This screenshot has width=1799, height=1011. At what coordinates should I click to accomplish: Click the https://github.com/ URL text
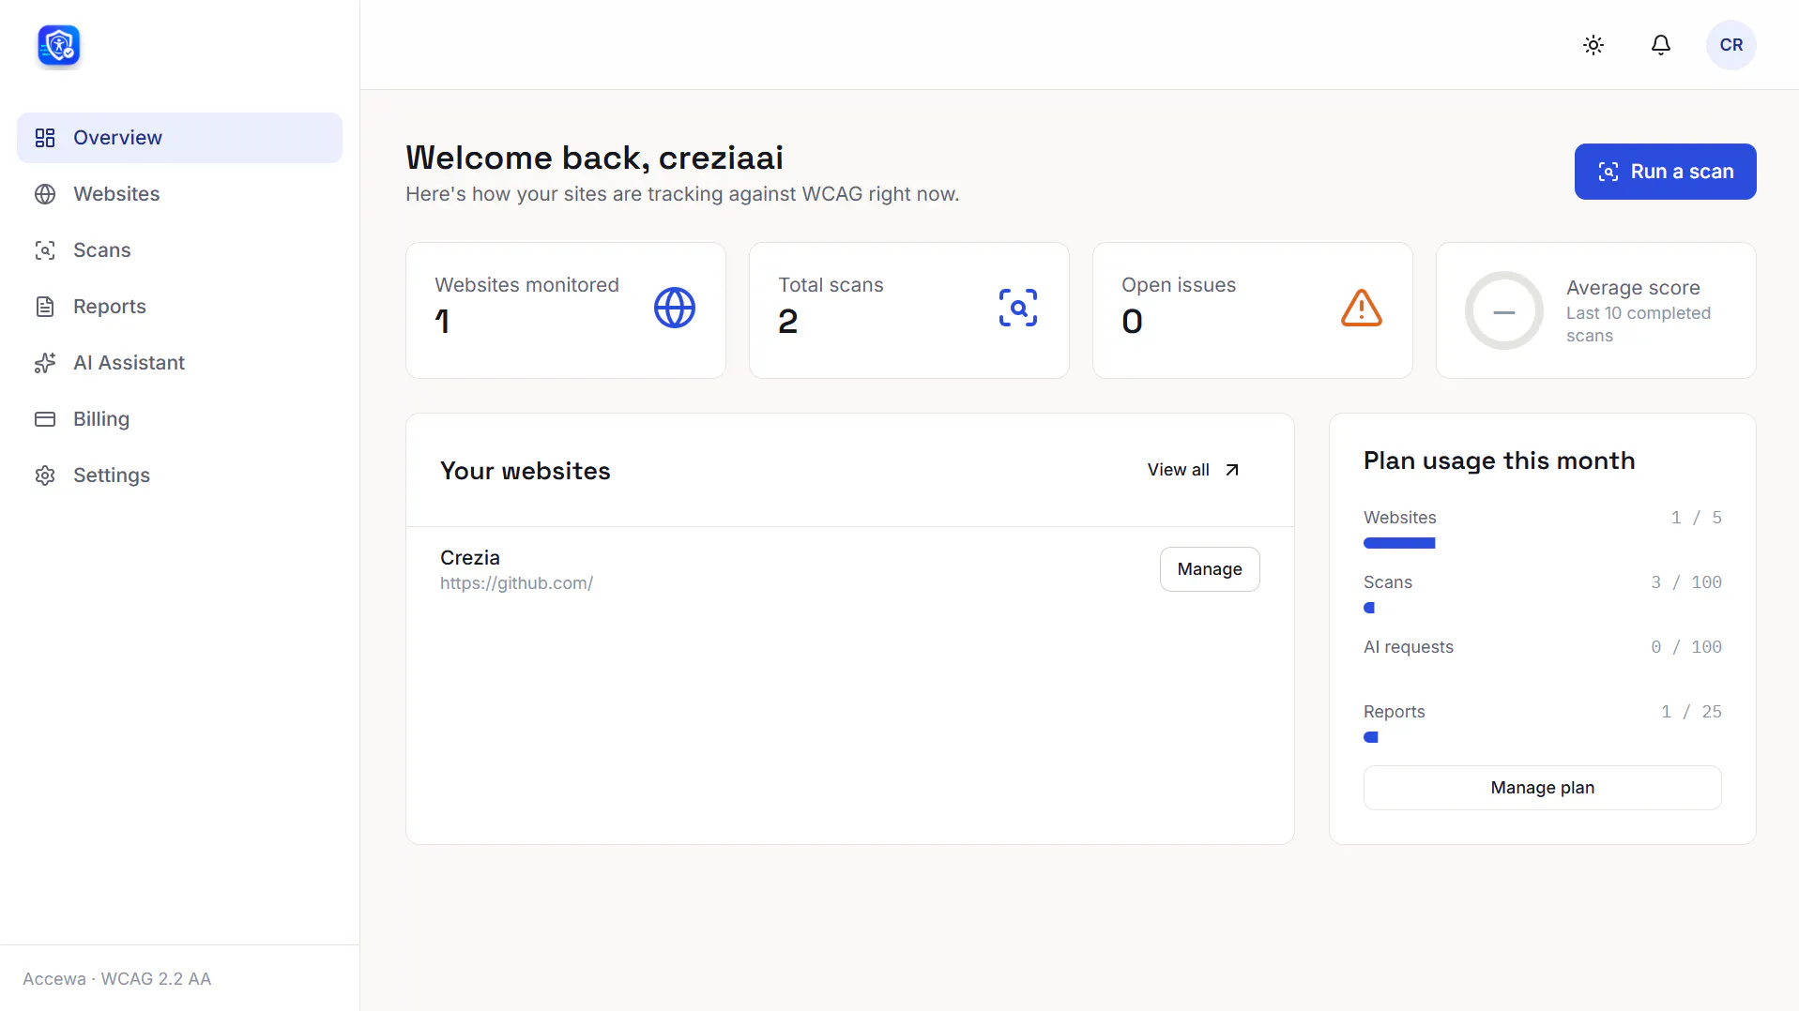516,583
